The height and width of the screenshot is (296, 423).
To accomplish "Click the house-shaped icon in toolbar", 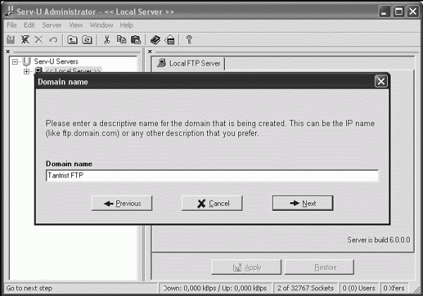I will (170, 40).
